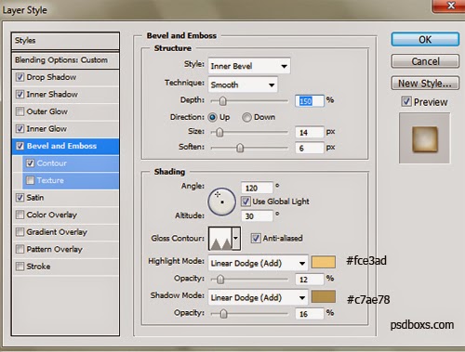Click the angle and altitude light dial
465x352 pixels.
click(x=221, y=202)
